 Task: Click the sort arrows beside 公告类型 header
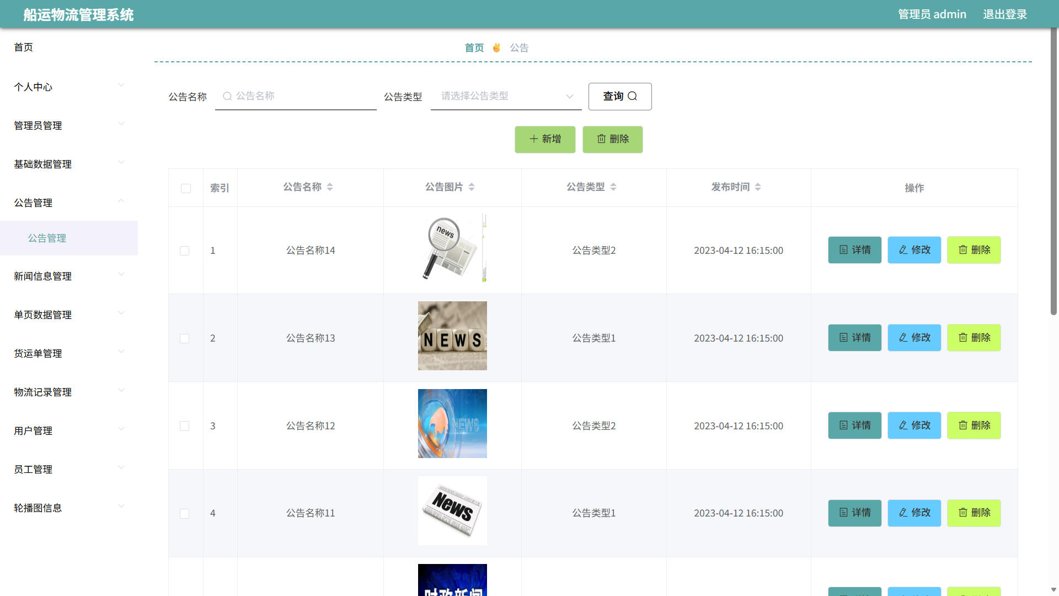pos(613,187)
